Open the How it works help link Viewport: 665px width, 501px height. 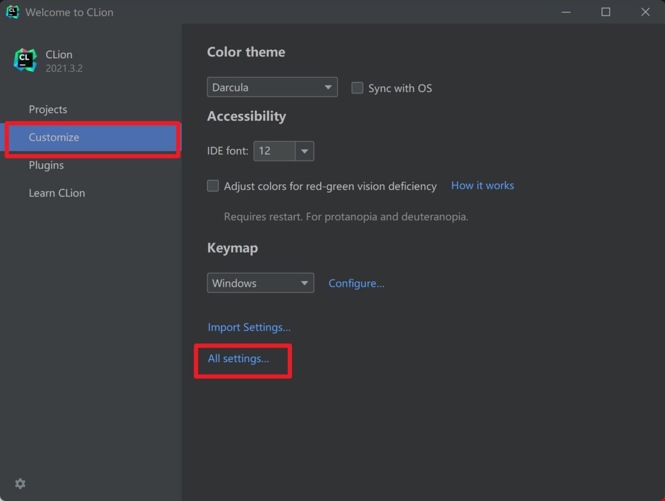tap(482, 185)
